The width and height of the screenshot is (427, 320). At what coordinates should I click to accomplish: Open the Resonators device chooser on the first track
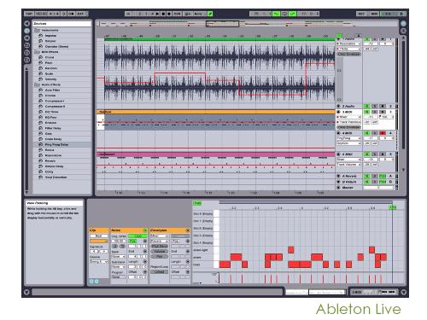point(349,44)
